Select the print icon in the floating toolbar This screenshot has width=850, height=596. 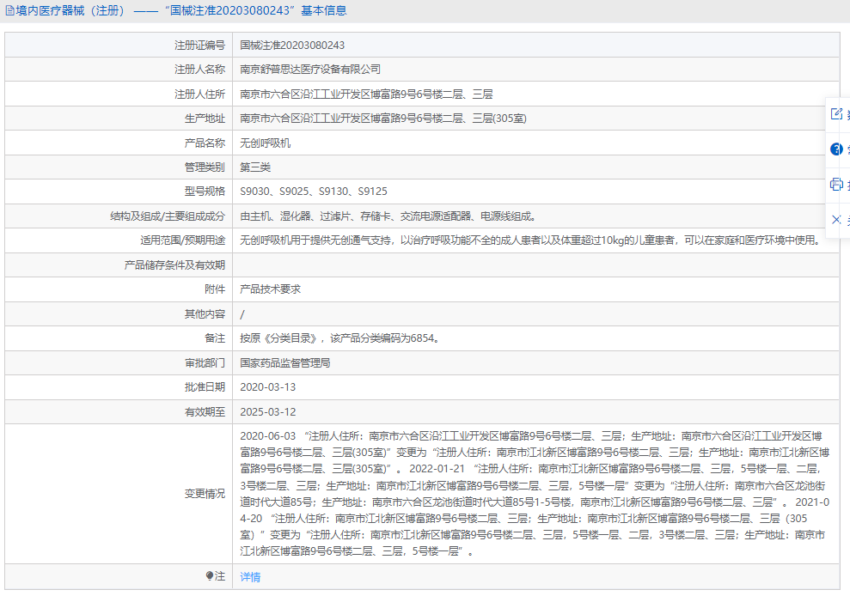pos(836,182)
